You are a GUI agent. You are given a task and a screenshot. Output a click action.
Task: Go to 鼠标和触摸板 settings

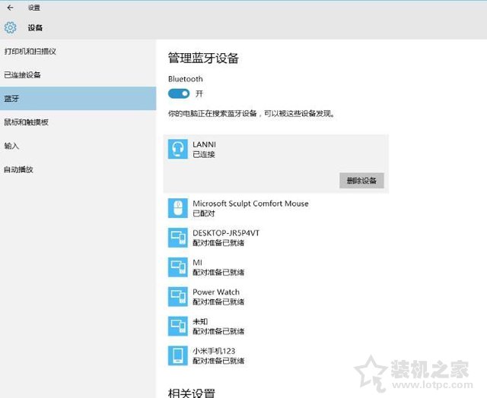(26, 122)
